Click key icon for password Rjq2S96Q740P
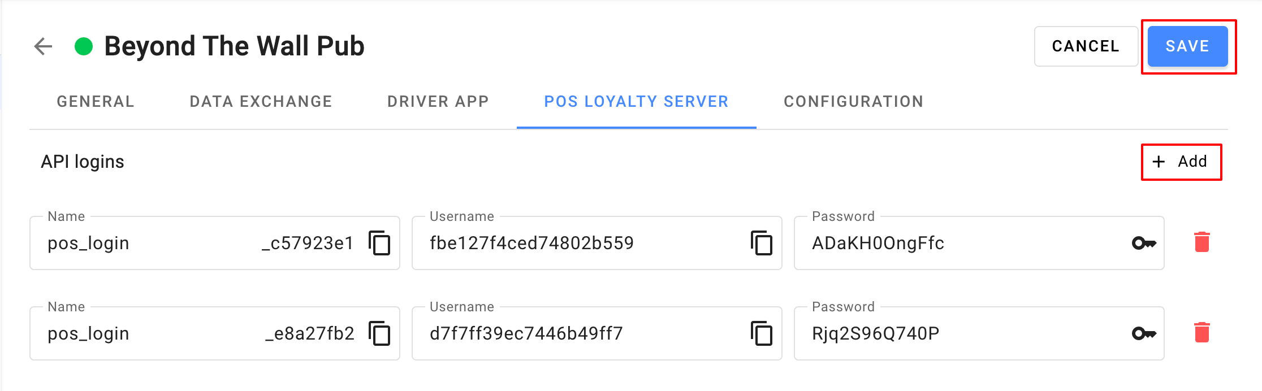The image size is (1262, 391). point(1144,333)
